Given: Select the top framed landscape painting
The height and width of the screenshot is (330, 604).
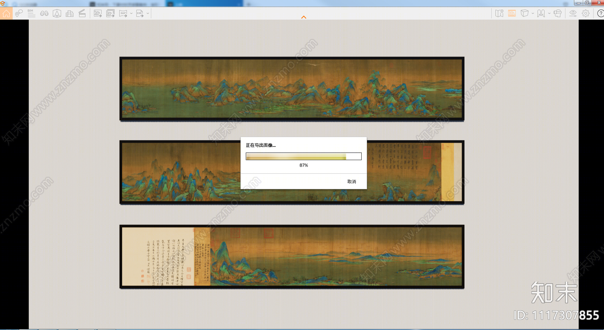Looking at the screenshot, I should coord(292,89).
